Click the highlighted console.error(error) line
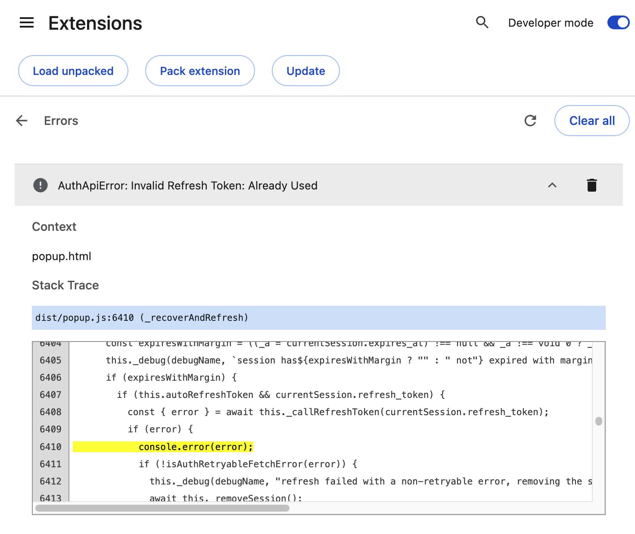Viewport: 635px width, 534px height. point(163,447)
